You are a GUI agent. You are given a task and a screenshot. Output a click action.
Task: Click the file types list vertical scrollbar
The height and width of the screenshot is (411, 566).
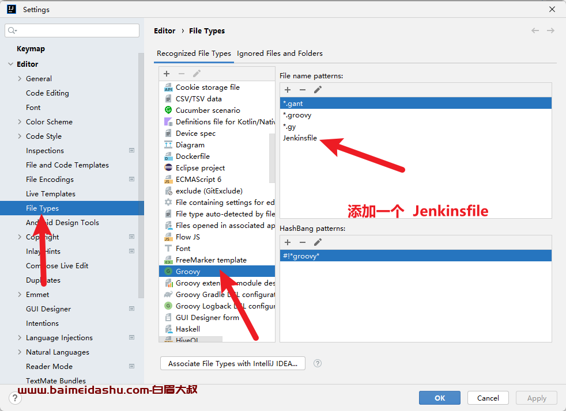coord(272,158)
